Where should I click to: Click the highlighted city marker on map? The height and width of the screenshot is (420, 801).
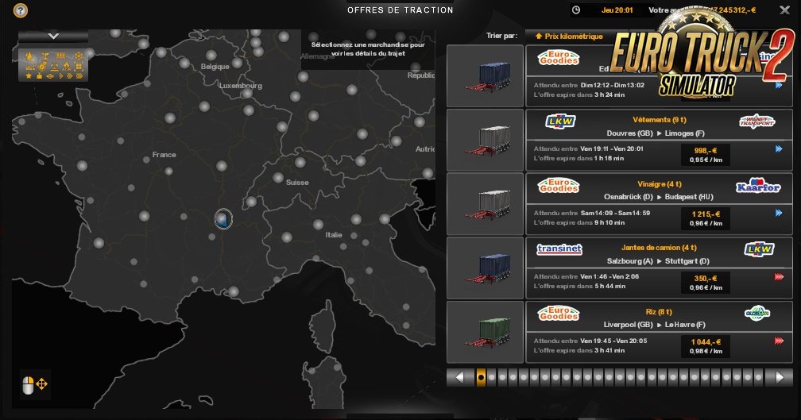[x=223, y=219]
